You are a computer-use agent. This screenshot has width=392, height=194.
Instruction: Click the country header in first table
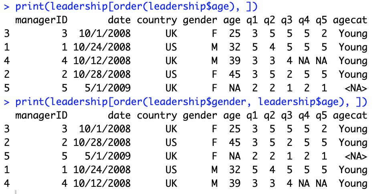(157, 20)
